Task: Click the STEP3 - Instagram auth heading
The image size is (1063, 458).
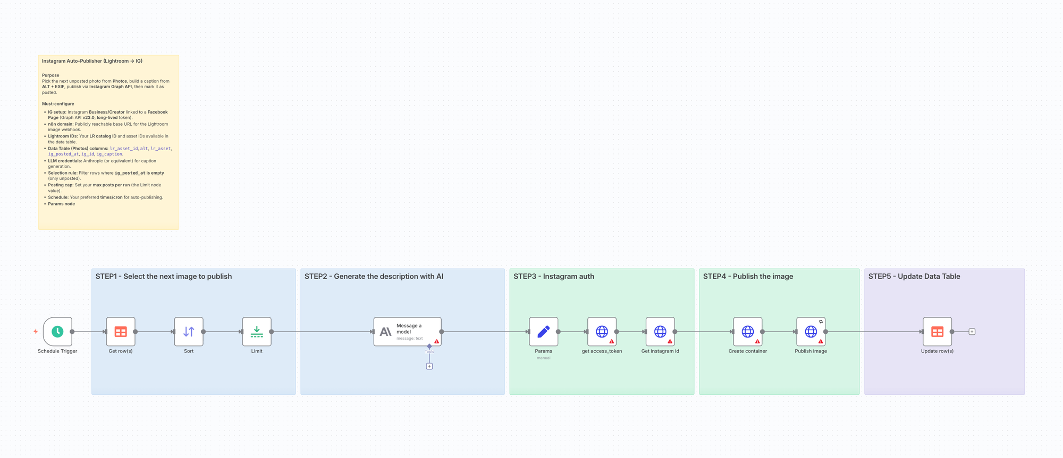Action: point(554,276)
